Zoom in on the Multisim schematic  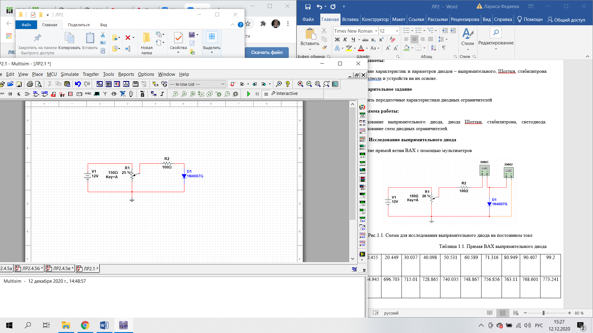(x=300, y=84)
